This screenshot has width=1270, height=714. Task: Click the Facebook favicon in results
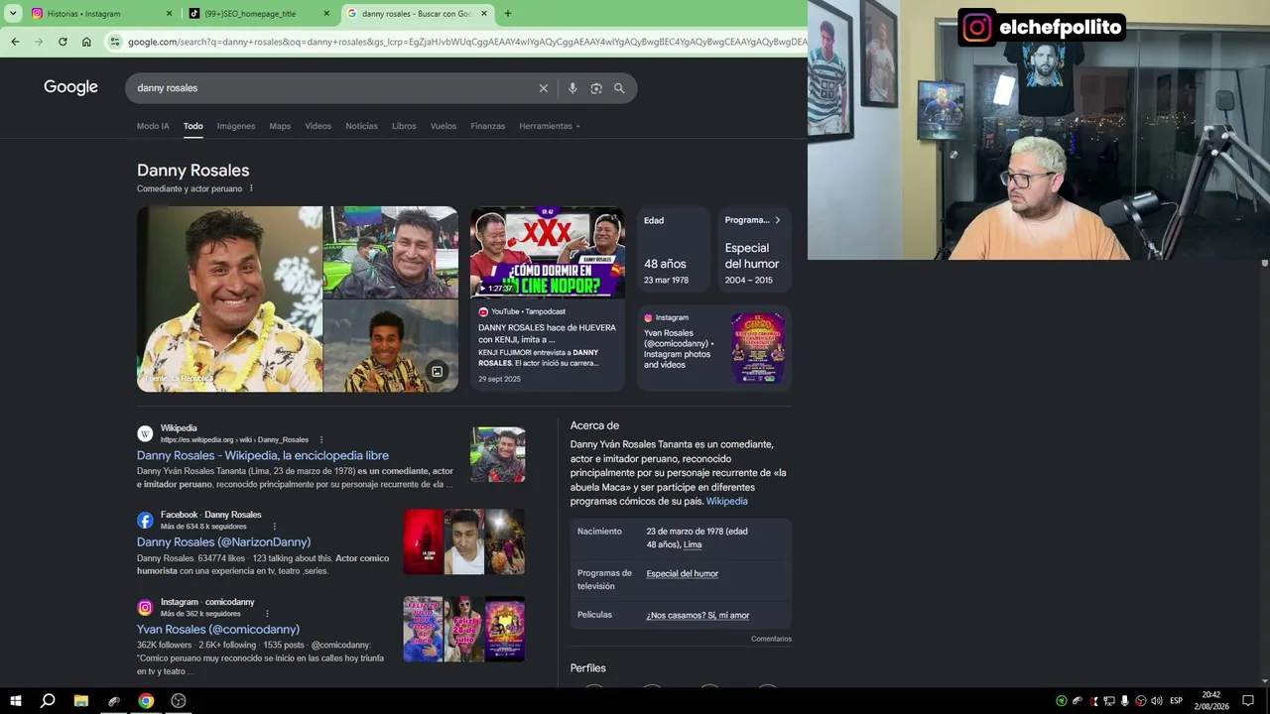pos(145,521)
